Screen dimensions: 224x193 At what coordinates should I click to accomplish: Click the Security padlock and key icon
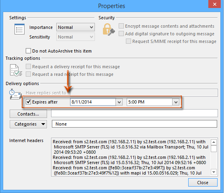109,30
